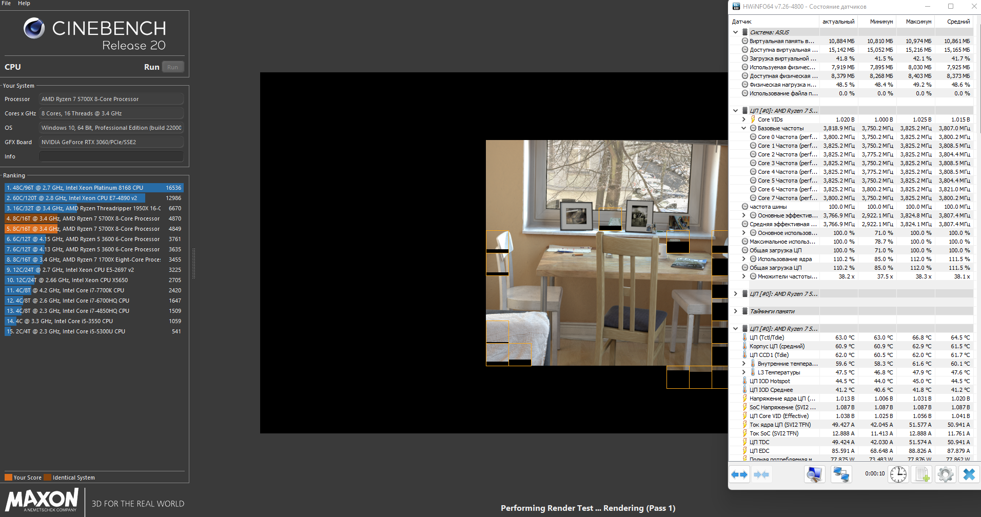Expand collapsed ЦП [#0] group above Тайминги памяти
Image resolution: width=981 pixels, height=517 pixels.
click(735, 294)
